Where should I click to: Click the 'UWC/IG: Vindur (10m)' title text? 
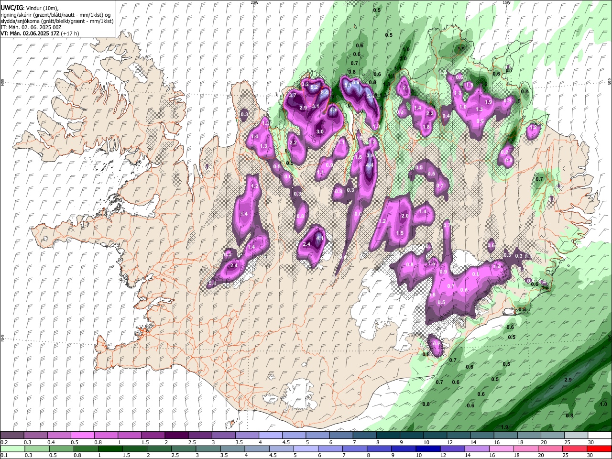30,8
